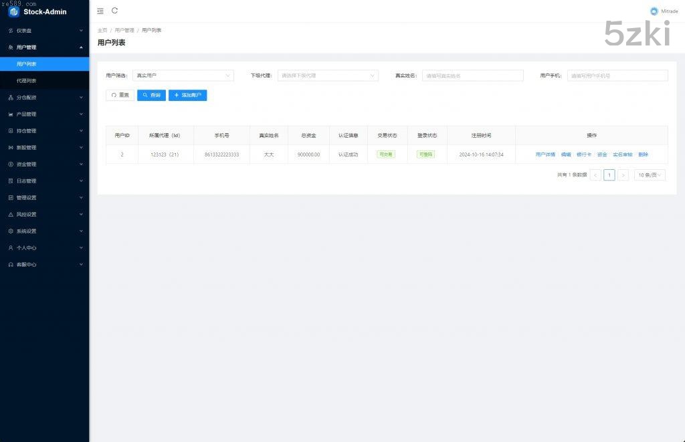The image size is (685, 442).
Task: Click the 添加账户 button
Action: tap(187, 96)
